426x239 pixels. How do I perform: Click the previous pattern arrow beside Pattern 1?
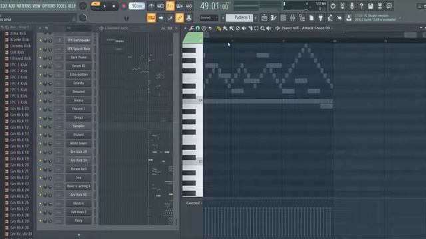click(223, 18)
